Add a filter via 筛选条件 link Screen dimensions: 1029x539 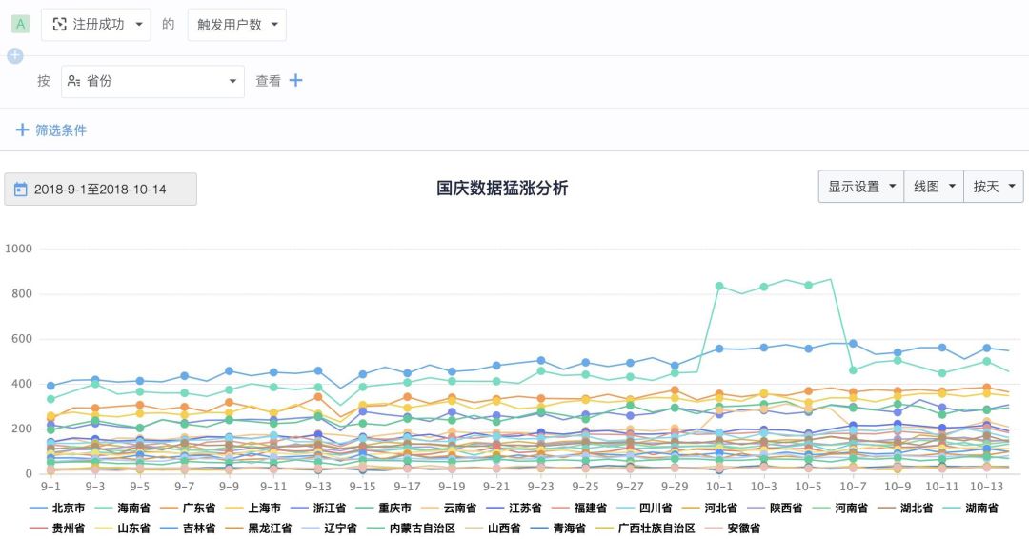pos(60,130)
